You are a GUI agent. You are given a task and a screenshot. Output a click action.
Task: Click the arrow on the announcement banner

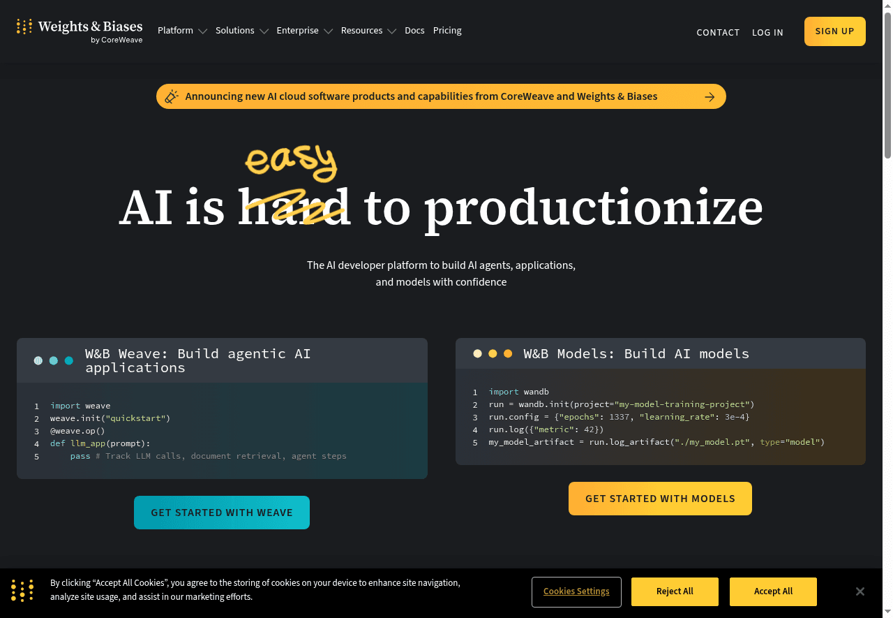click(x=710, y=97)
